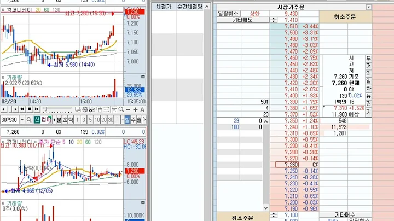
Task: Select the 20 interval button
Action: [104, 120]
